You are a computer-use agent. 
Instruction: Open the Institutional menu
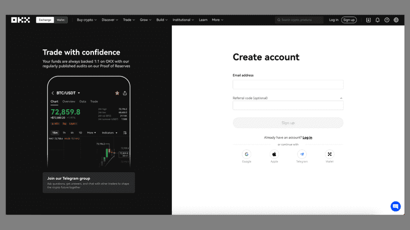click(183, 20)
